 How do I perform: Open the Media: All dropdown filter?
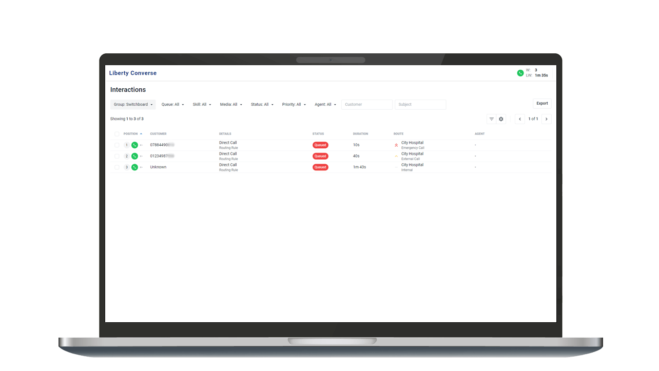[x=231, y=104]
